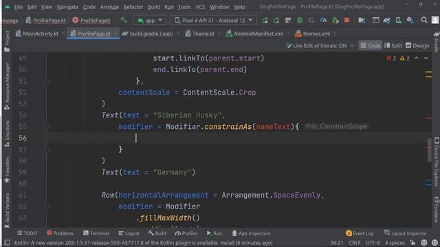This screenshot has height=247, width=440.
Task: Click the Run with Coverage icon
Action: 311,20
